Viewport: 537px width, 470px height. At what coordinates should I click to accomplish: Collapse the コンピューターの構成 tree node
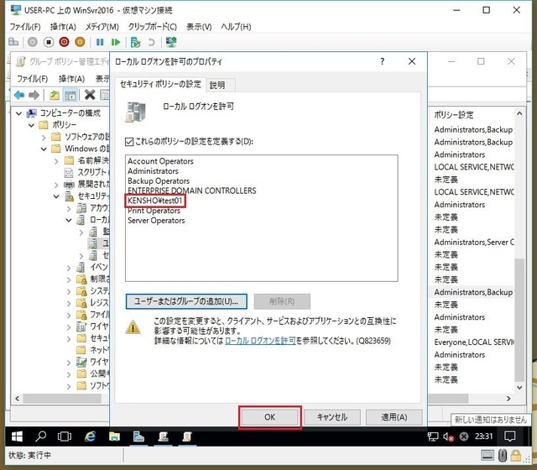coord(19,112)
